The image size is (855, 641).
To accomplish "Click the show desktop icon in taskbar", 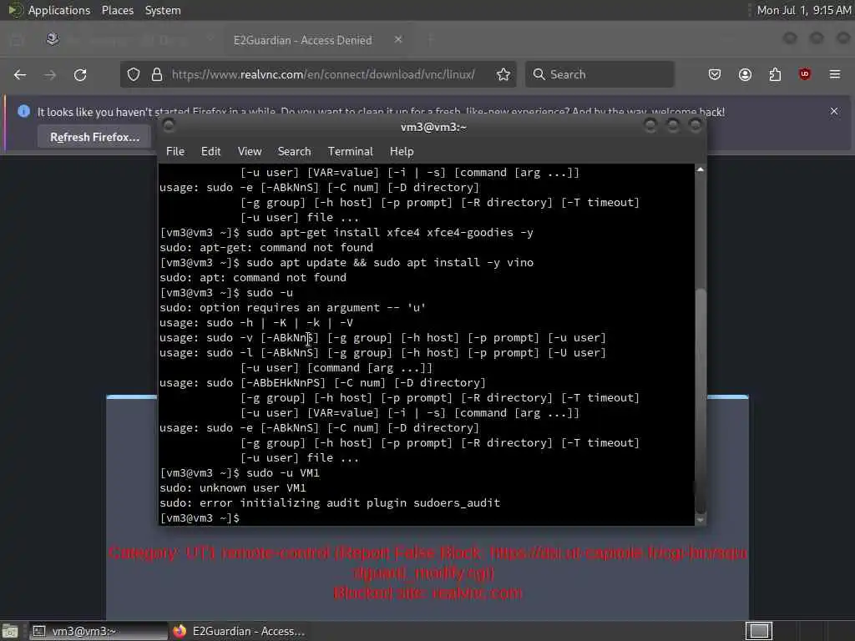I will (x=10, y=631).
